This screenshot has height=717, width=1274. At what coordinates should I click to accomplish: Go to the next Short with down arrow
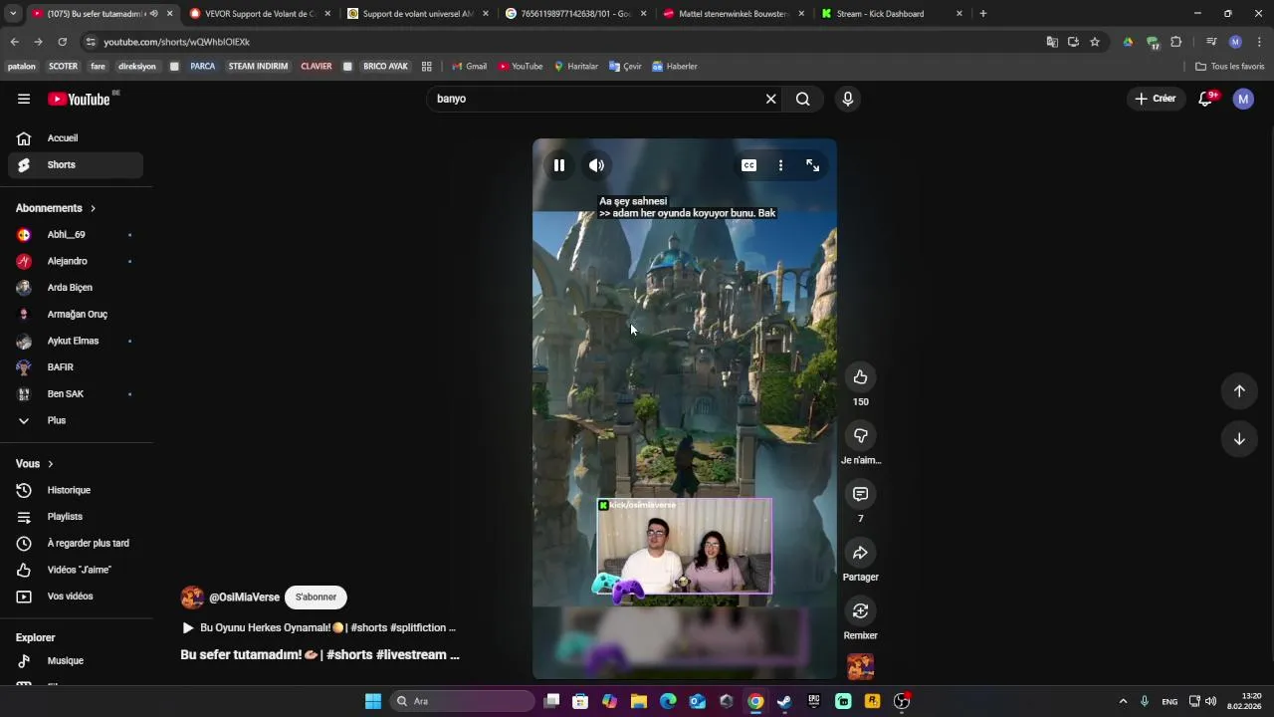tap(1239, 439)
